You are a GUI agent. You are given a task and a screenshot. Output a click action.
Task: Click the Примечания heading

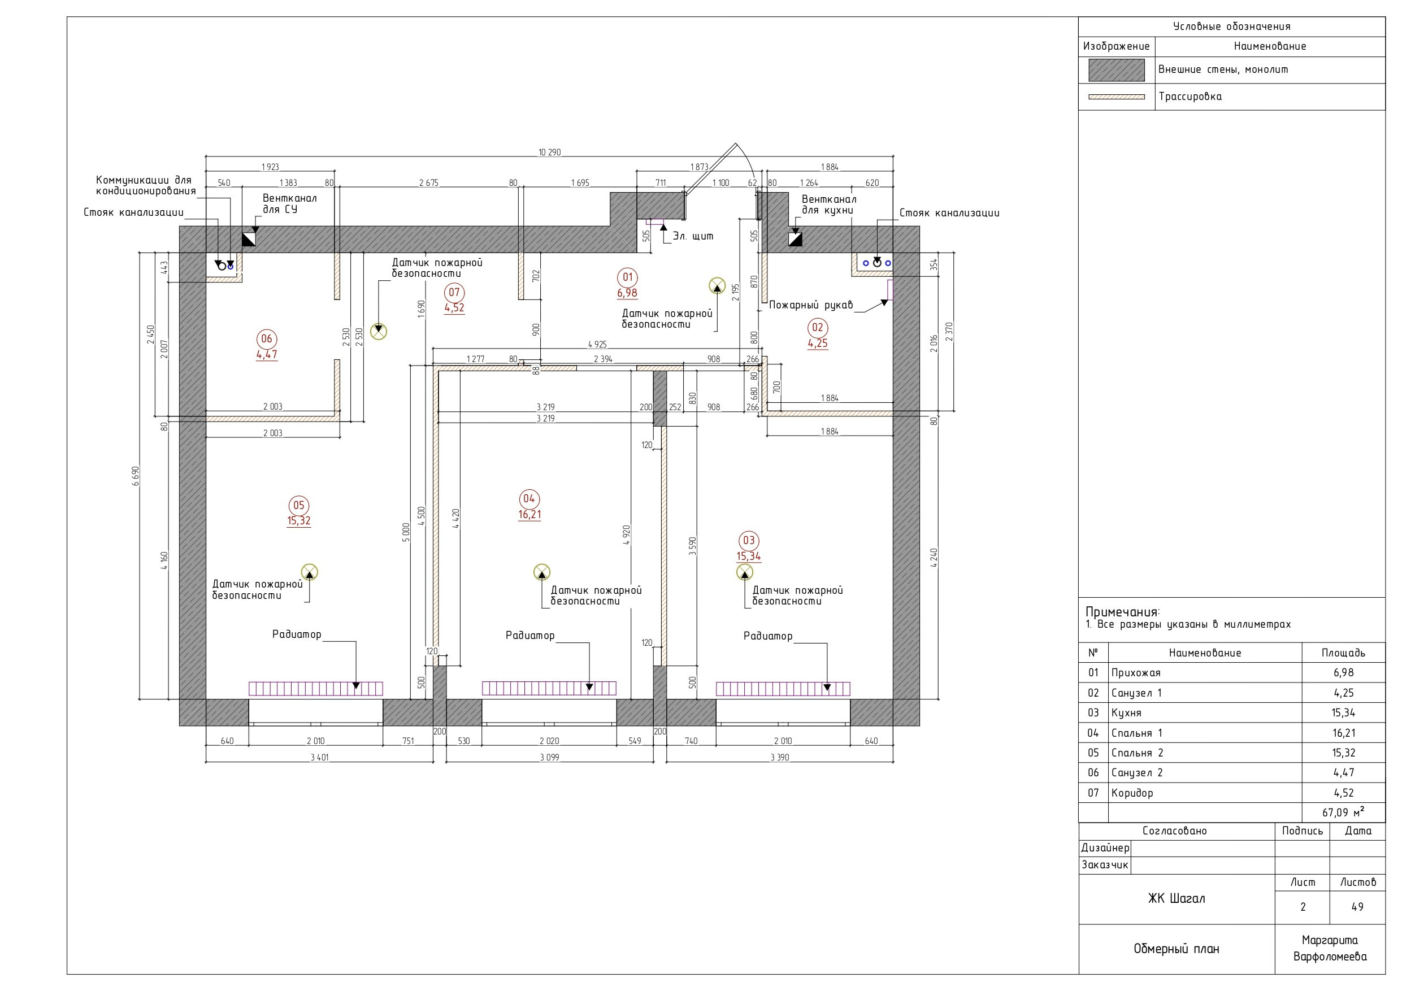coord(1122,612)
